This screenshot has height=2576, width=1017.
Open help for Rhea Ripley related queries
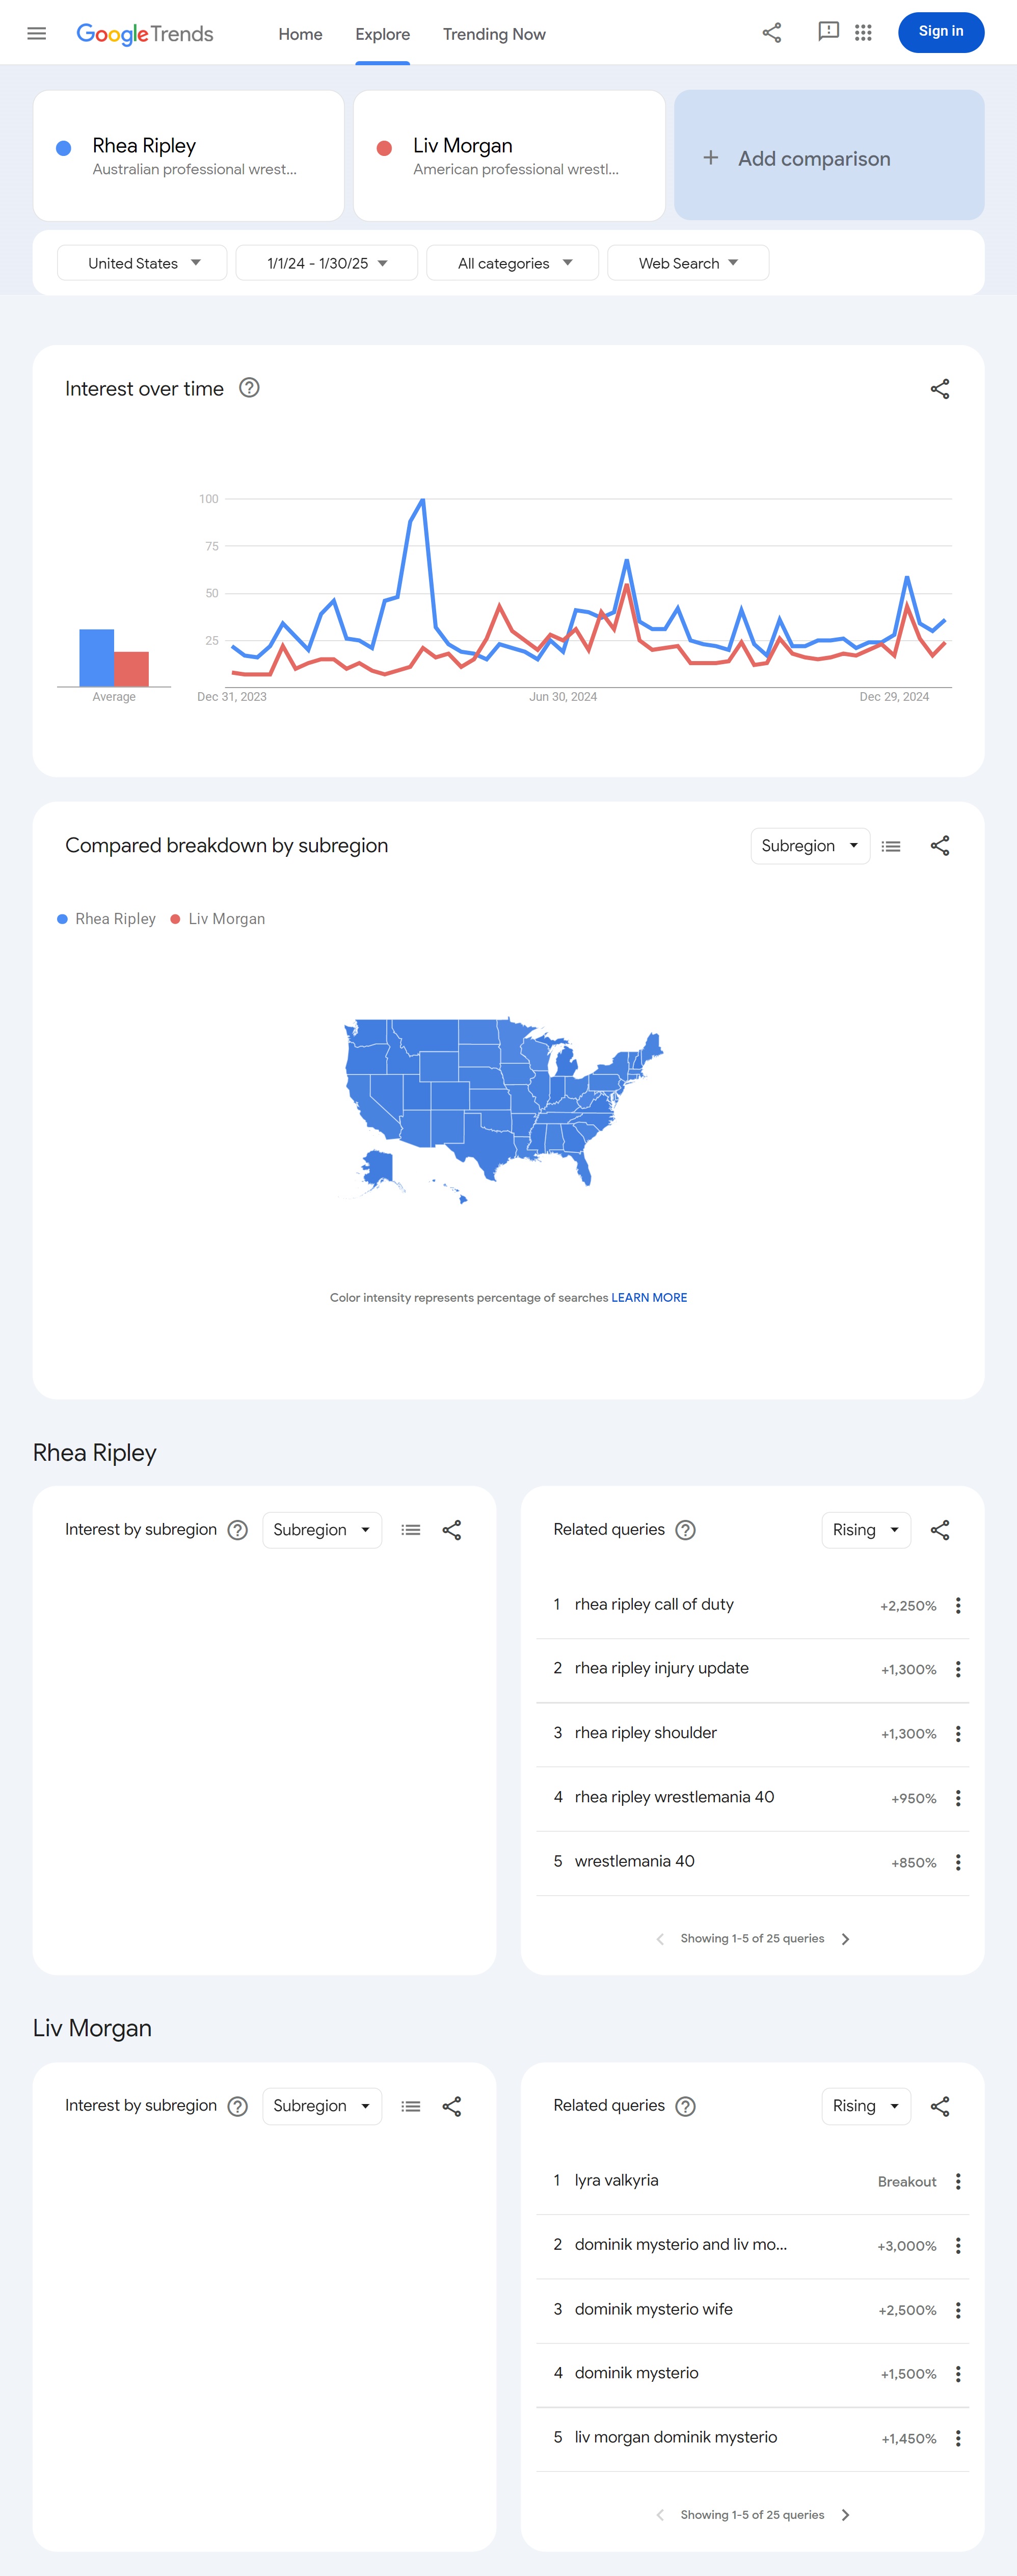685,1530
